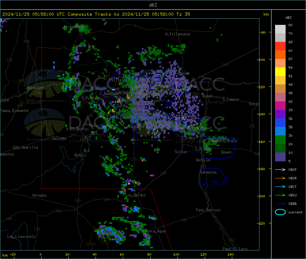Click the green 20-30 dBZ legend swatch
Screen dimensions: 306x259
(280, 140)
